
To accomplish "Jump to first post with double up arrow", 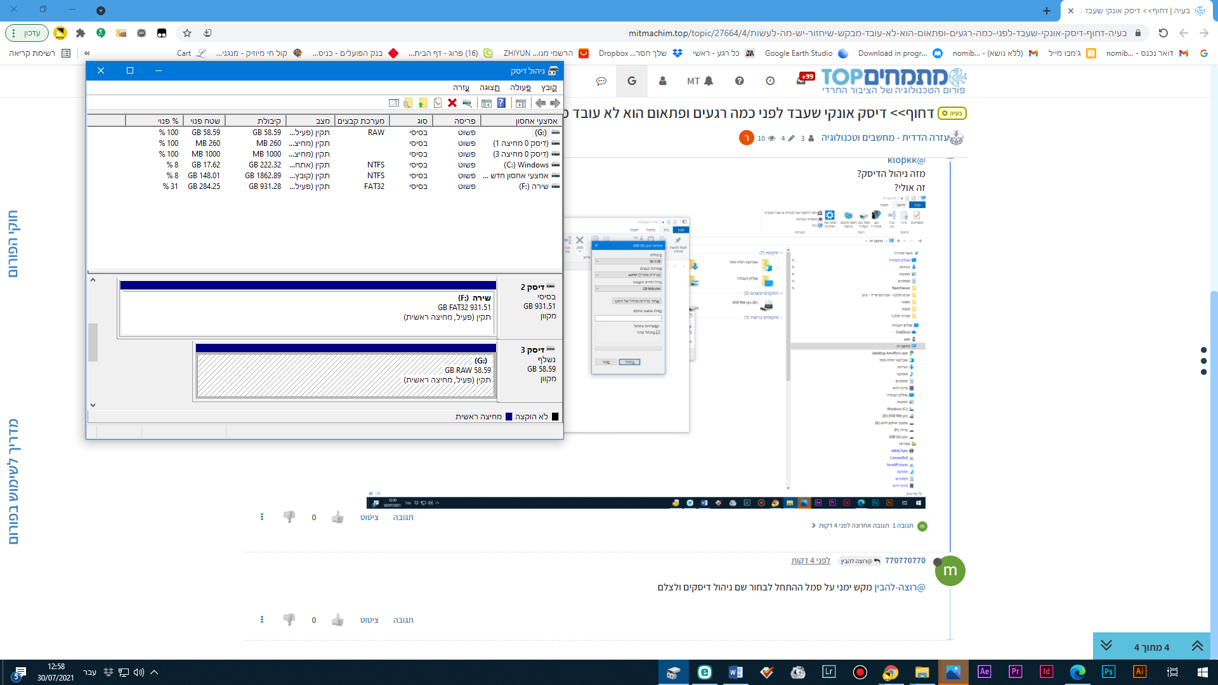I will coord(1197,646).
